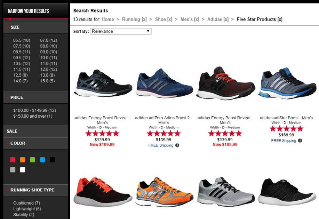Click FREE Shipping under adiZero Adios Boost 2

pyautogui.click(x=161, y=145)
